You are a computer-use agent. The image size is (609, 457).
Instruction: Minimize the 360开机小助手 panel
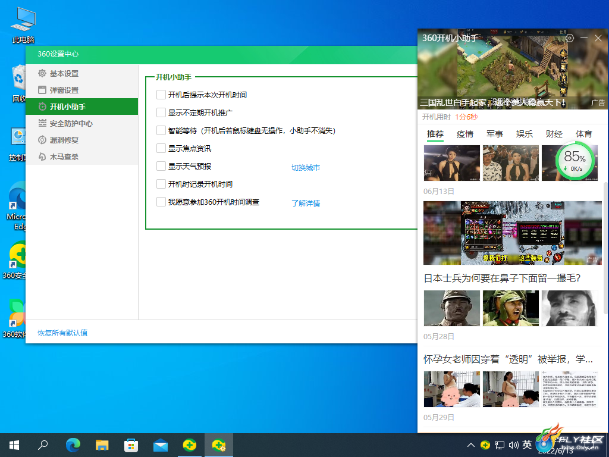pos(584,38)
